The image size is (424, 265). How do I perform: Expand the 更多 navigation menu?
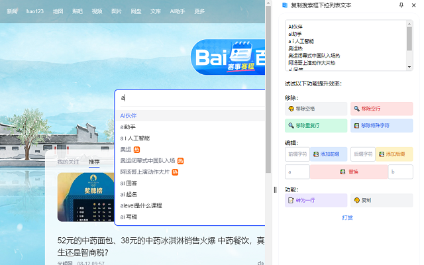click(199, 11)
